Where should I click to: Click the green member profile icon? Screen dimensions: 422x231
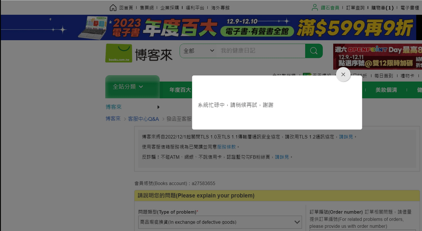[x=315, y=7]
